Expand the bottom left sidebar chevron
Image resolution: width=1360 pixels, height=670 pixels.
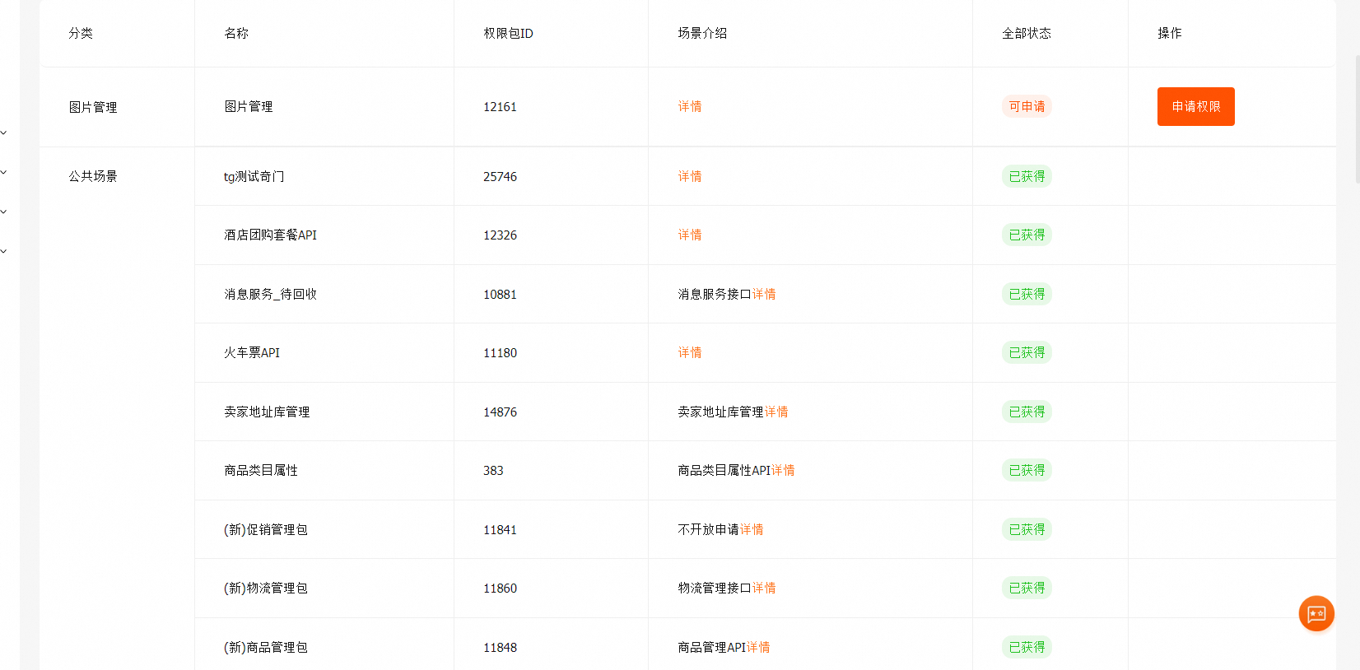[x=4, y=251]
